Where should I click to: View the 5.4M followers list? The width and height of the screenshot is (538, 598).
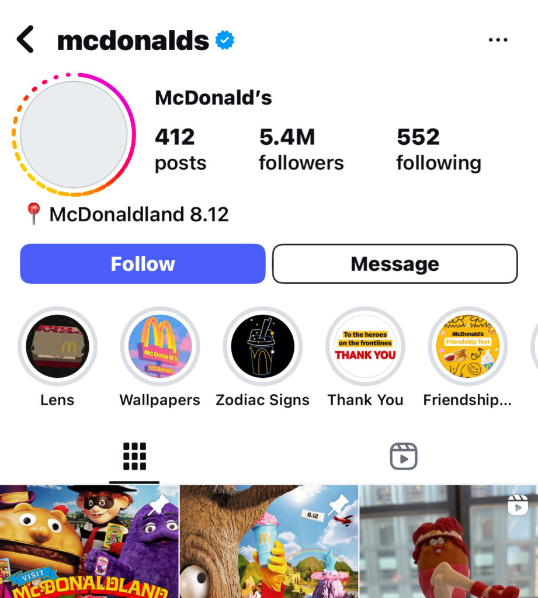[301, 149]
